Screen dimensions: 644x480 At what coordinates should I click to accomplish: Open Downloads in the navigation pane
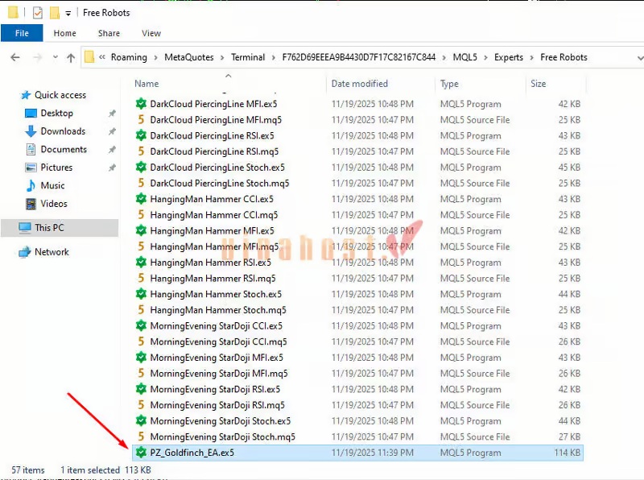pyautogui.click(x=63, y=131)
